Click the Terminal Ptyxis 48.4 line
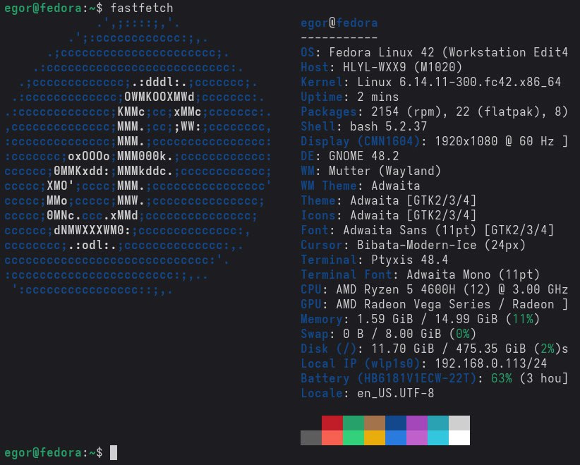Image resolution: width=580 pixels, height=465 pixels. (x=375, y=260)
